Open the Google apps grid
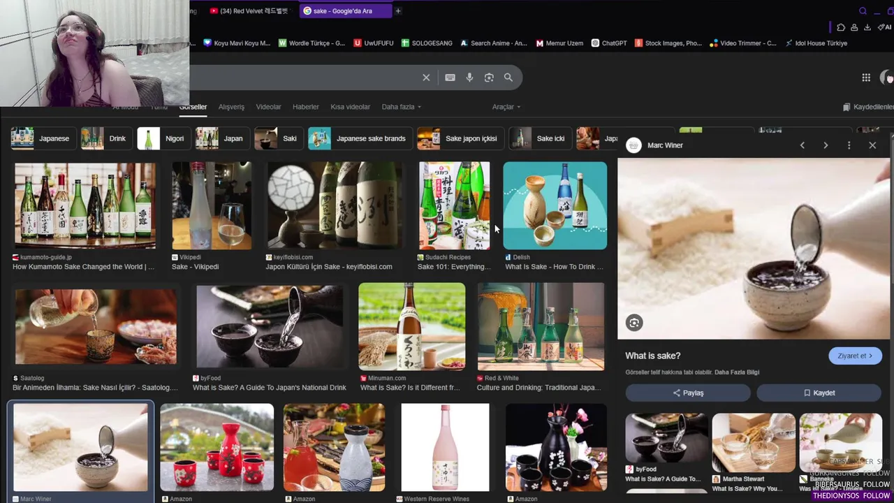This screenshot has height=503, width=894. (866, 78)
